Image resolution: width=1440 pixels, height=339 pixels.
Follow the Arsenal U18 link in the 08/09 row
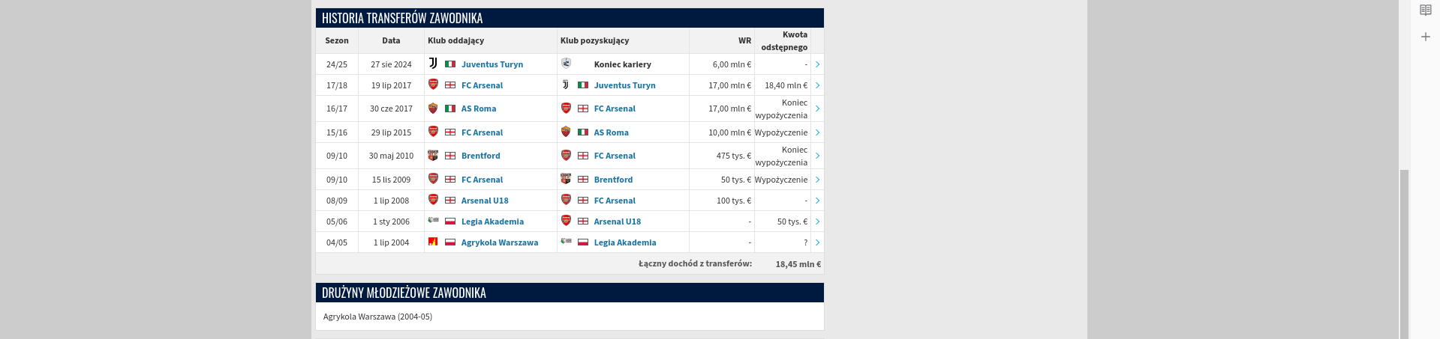[x=485, y=201]
